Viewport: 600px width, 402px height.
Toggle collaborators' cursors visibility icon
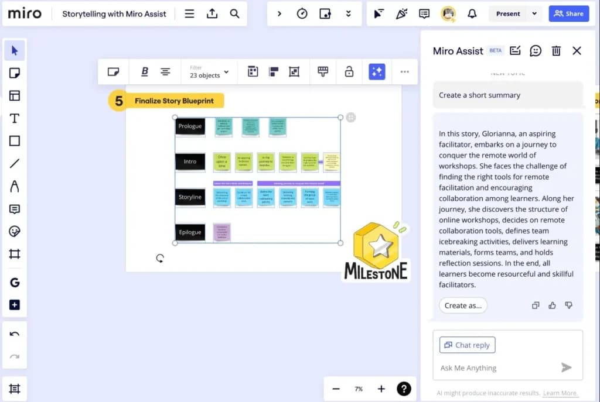click(x=379, y=14)
